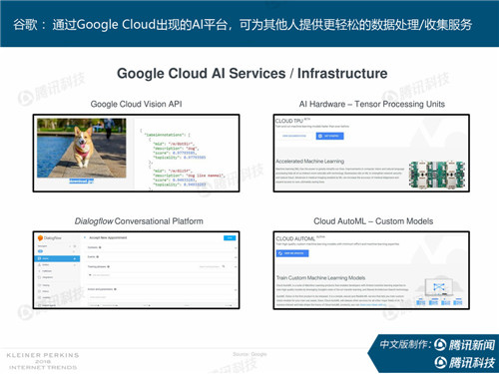Screen dimensions: 499x374
Task: Toggle the blue pill switch in Dialogflow sidebar
Action: [x=40, y=251]
